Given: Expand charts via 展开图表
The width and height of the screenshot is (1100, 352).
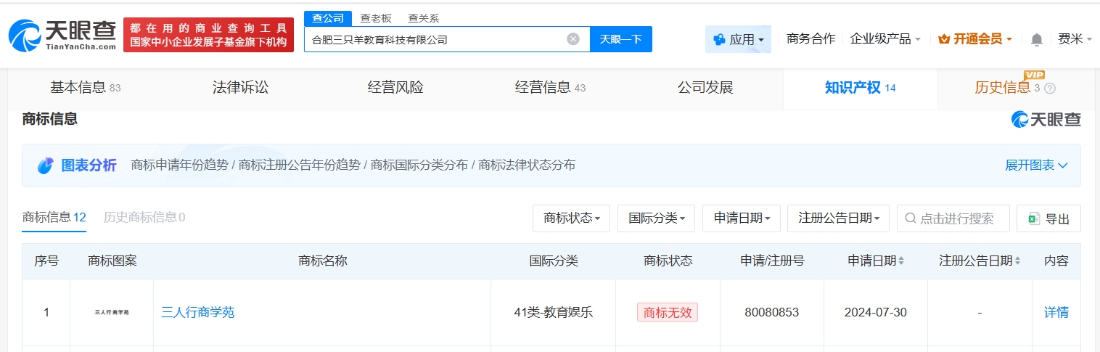Looking at the screenshot, I should coord(1036,165).
